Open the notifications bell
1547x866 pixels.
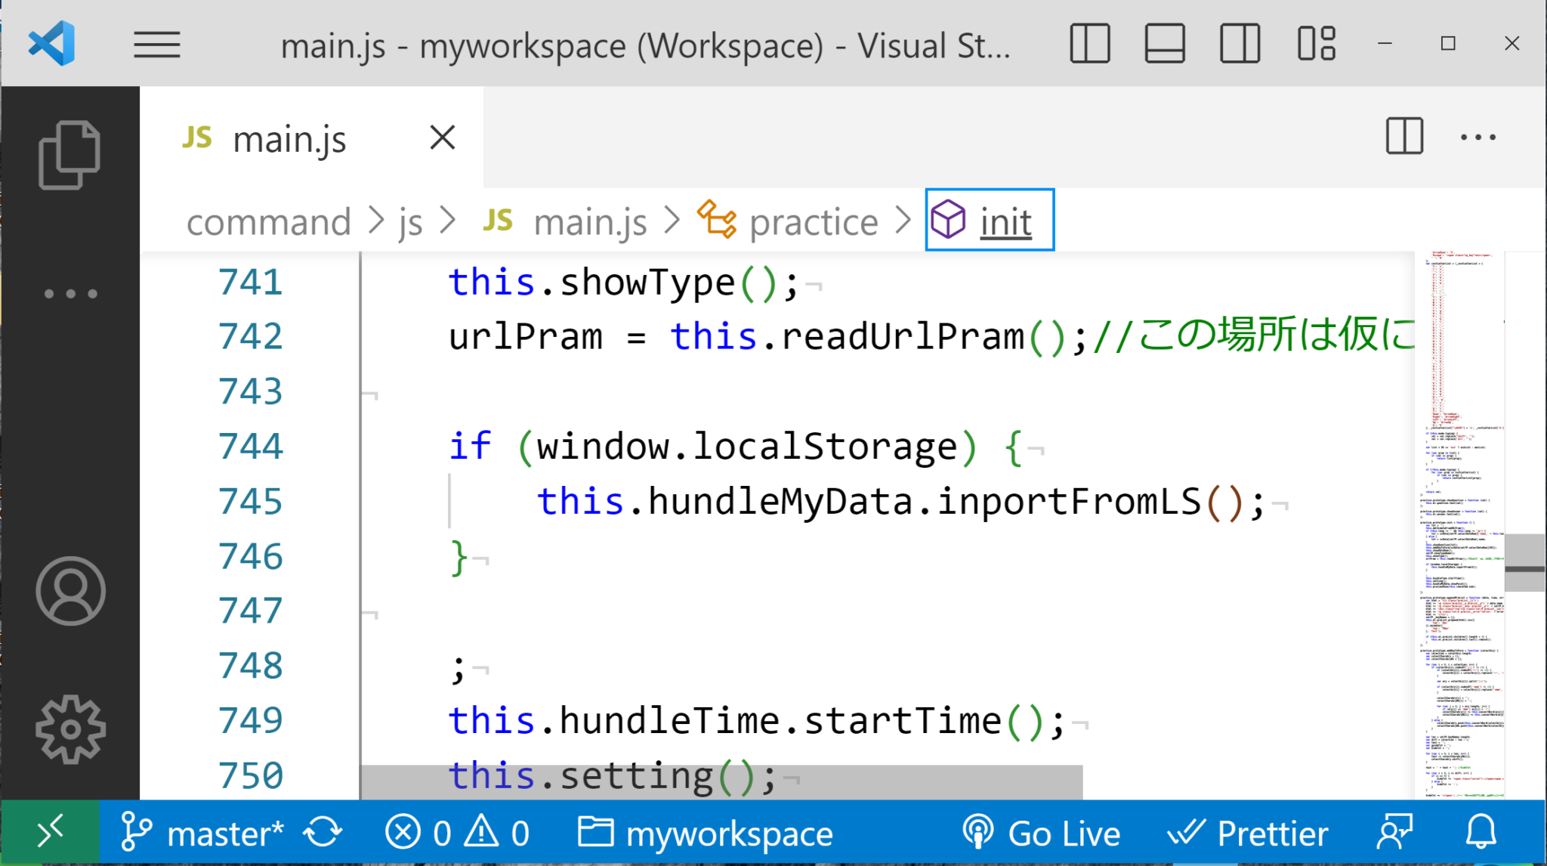tap(1481, 833)
